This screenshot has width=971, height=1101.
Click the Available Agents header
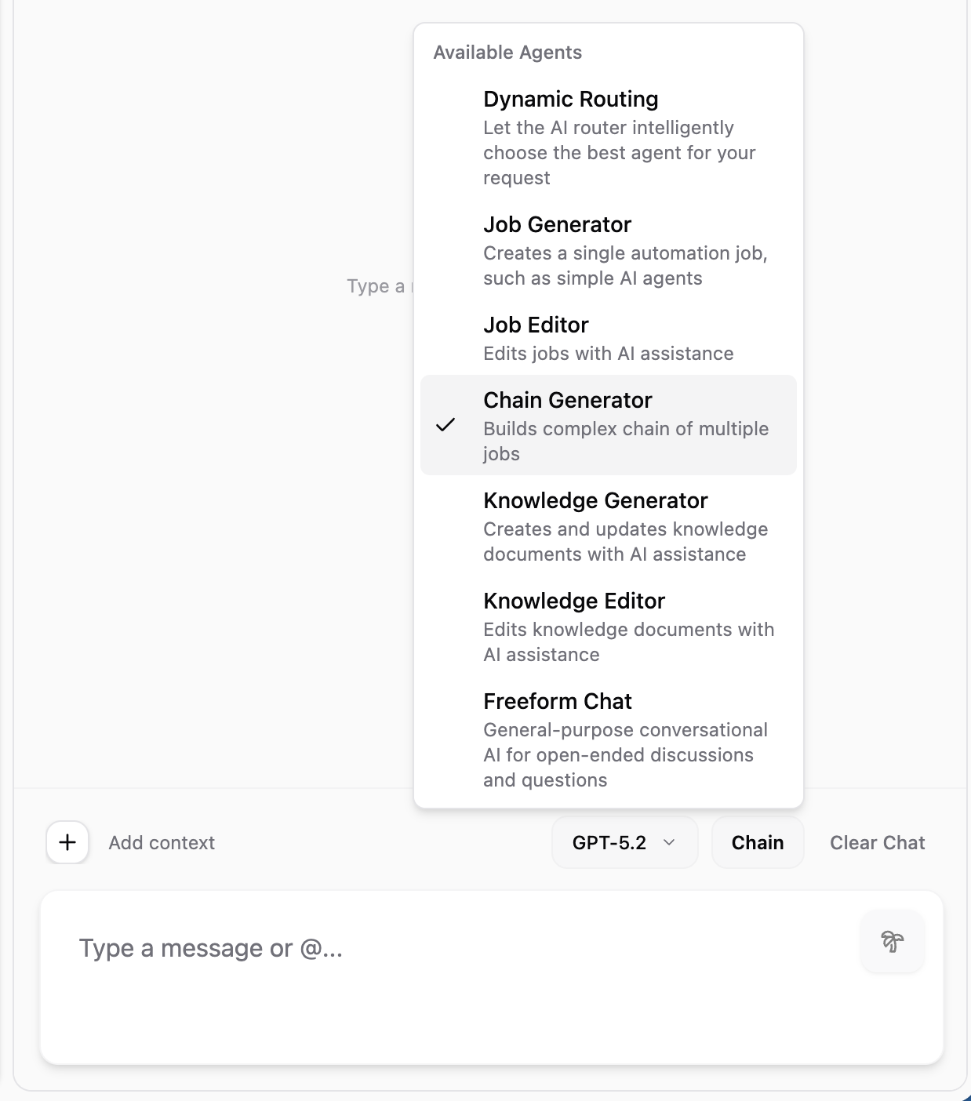point(507,52)
